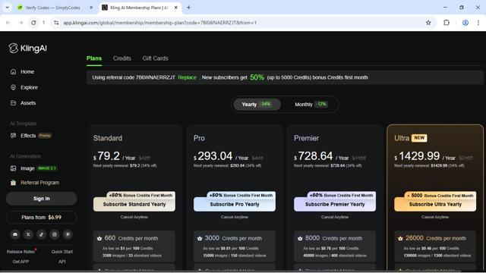This screenshot has height=273, width=486.
Task: Open Quick Start link
Action: tap(62, 252)
